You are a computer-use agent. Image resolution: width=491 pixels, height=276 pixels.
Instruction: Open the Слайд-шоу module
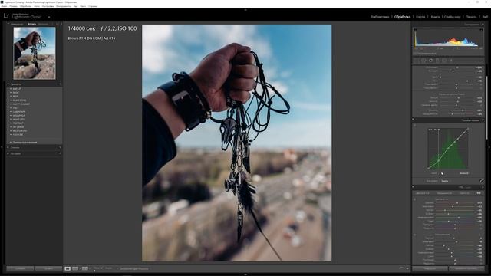(x=453, y=17)
